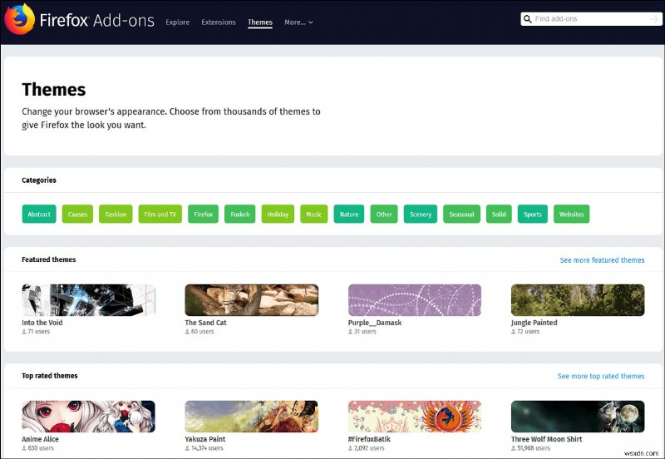Open the Fashion category
Image resolution: width=665 pixels, height=459 pixels.
point(116,215)
